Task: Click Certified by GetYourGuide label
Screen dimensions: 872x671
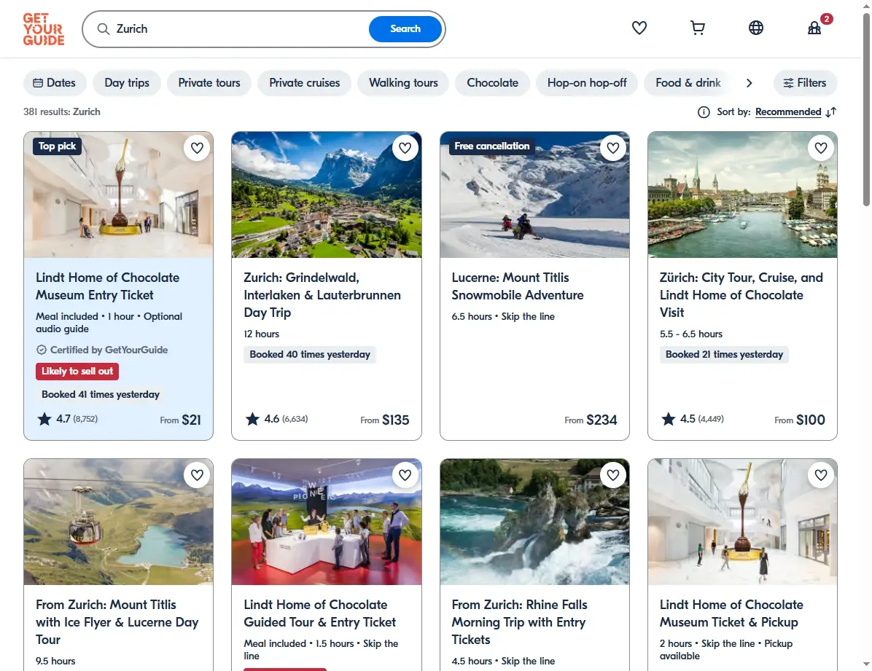Action: point(102,350)
